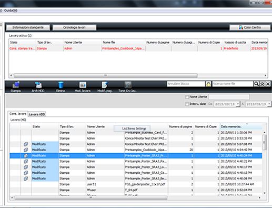Open the Guida menu

tap(11, 11)
